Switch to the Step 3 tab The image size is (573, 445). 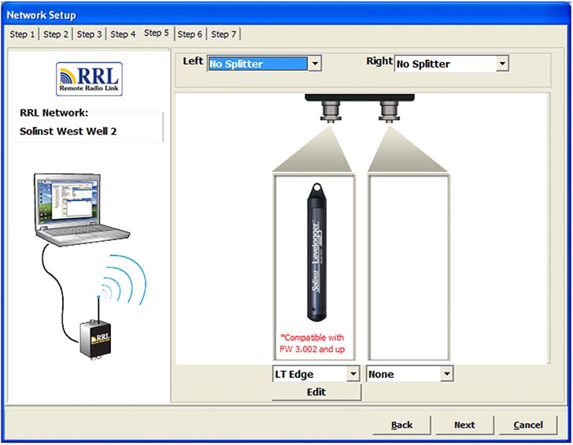pyautogui.click(x=90, y=34)
